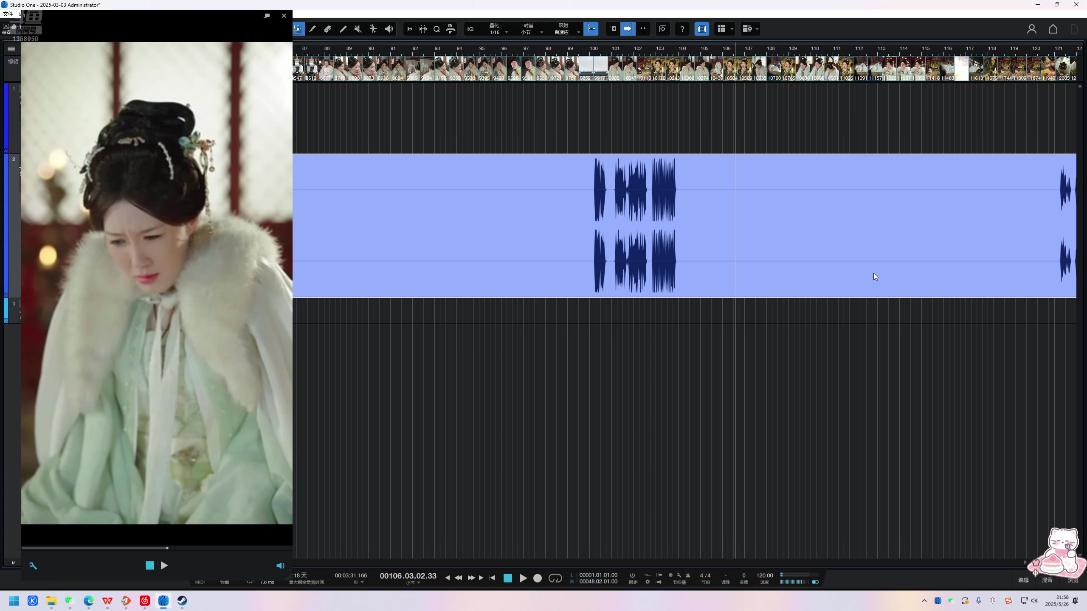Open Steam from the taskbar

point(182,601)
